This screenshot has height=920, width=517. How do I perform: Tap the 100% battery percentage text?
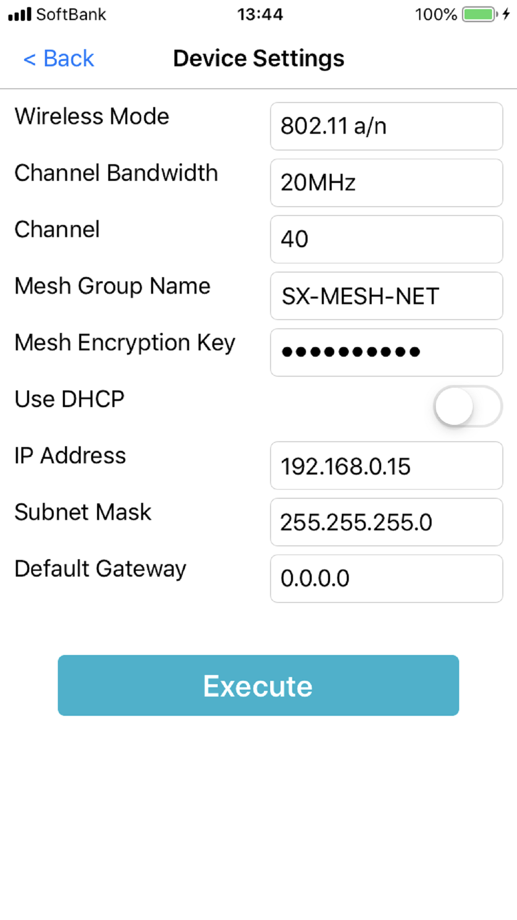coord(435,14)
